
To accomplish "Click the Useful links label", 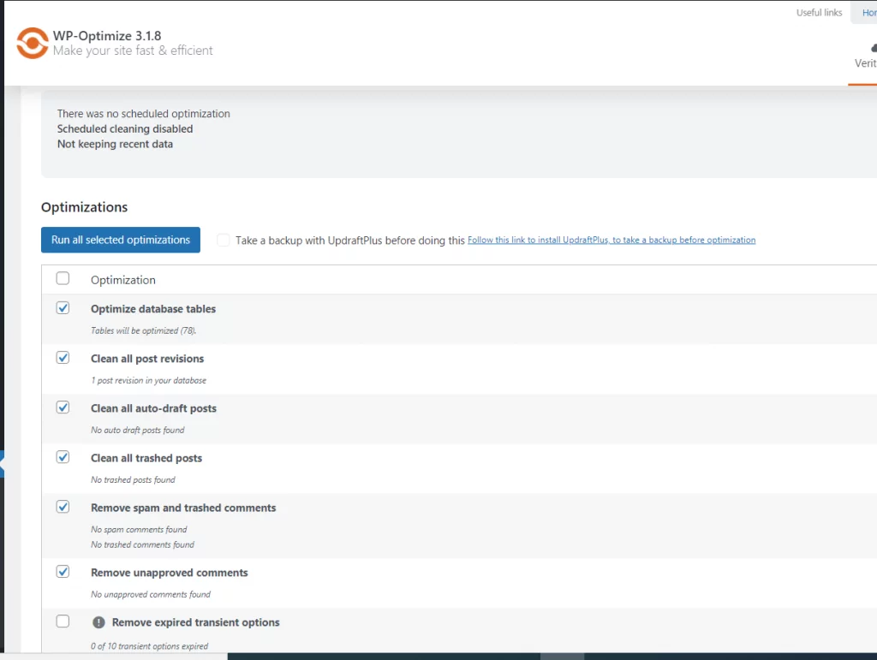I will [819, 12].
